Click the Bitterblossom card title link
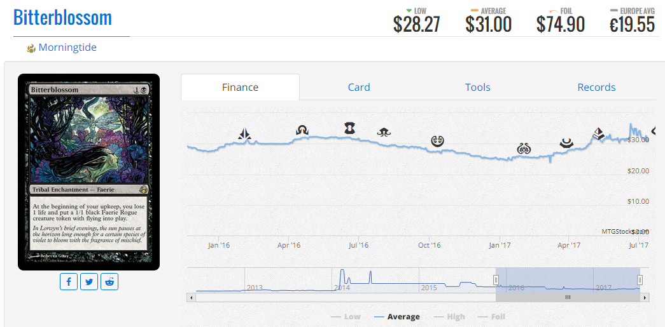The image size is (665, 327). click(x=62, y=18)
